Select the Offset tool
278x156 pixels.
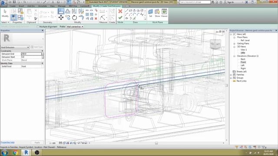click(x=68, y=11)
